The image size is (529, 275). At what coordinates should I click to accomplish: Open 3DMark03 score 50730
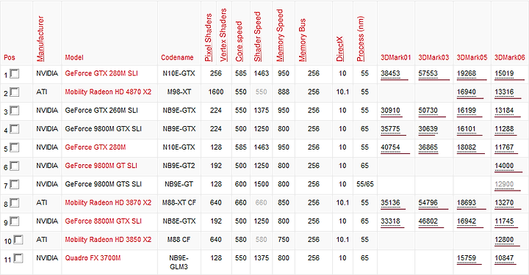click(428, 111)
